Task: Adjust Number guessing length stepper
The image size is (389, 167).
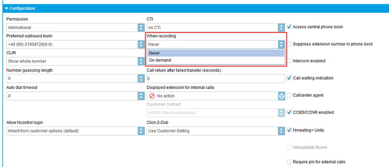Action: (141, 78)
